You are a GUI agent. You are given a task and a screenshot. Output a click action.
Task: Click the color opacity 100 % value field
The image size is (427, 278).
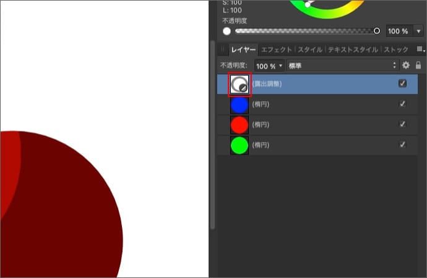tap(399, 31)
